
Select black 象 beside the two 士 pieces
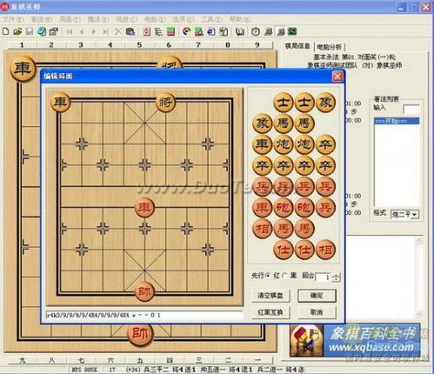(325, 102)
